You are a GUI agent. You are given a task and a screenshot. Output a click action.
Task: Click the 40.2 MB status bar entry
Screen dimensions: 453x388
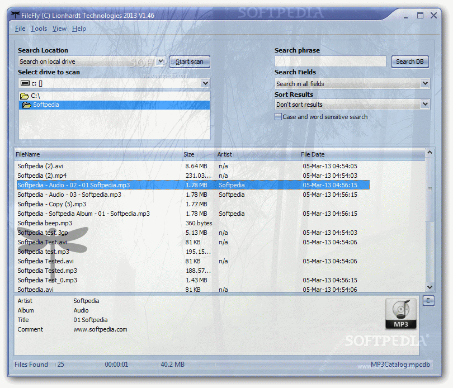[x=172, y=365]
